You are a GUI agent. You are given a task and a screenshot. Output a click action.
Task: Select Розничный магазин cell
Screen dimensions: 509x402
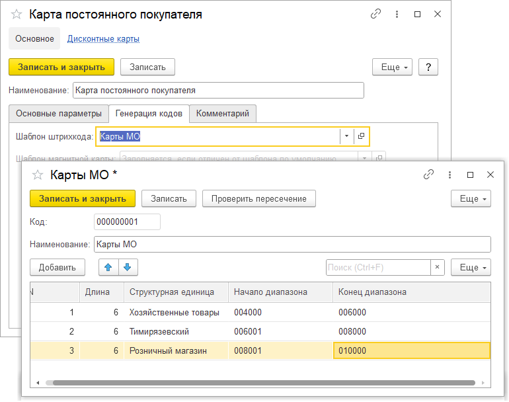click(176, 350)
